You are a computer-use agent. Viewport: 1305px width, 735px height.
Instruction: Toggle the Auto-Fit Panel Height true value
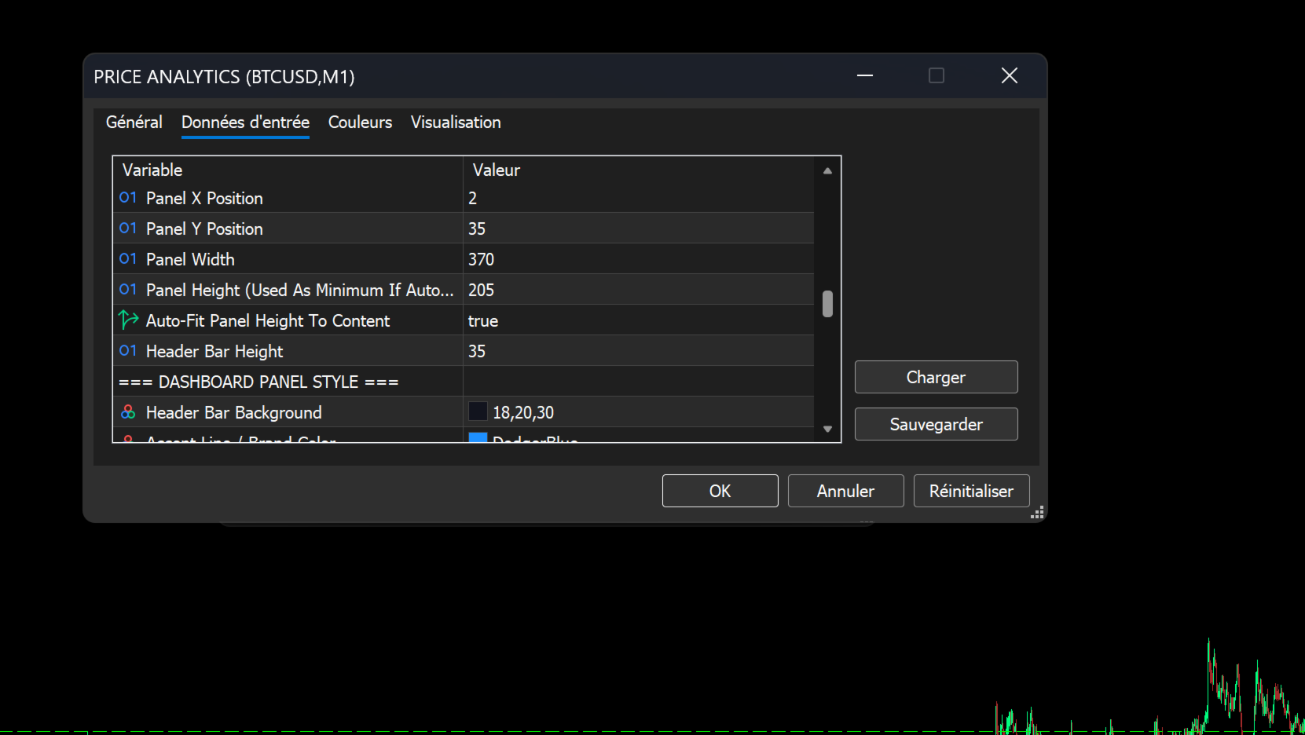tap(638, 320)
